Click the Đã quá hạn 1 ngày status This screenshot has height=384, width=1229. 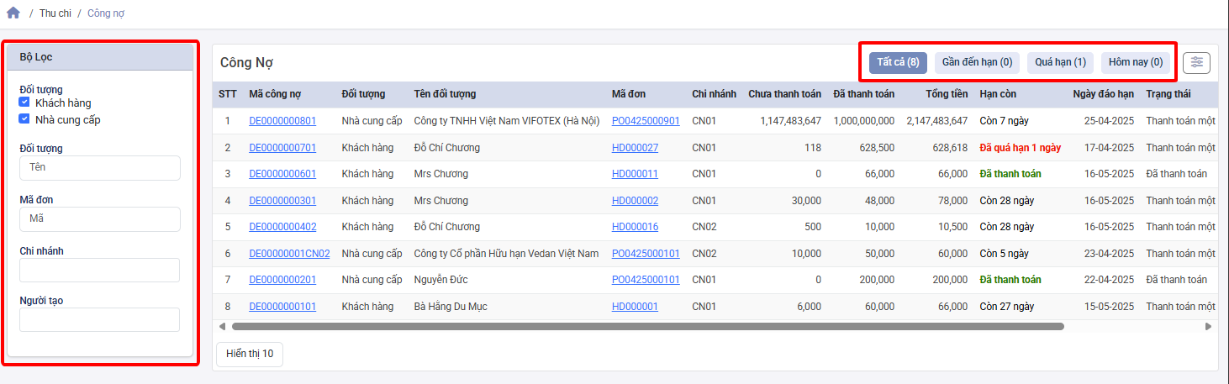(x=1021, y=148)
